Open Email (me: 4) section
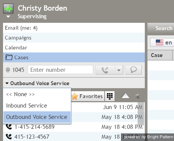Viewport: 174px width, 141px height. (x=74, y=28)
